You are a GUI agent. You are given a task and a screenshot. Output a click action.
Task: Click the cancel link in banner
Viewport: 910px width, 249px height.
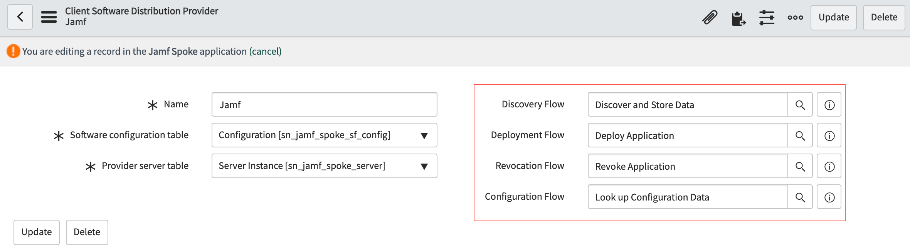tap(265, 51)
